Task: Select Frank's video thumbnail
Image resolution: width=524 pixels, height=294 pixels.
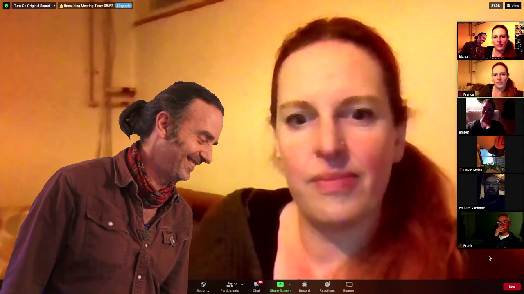Action: (x=490, y=230)
